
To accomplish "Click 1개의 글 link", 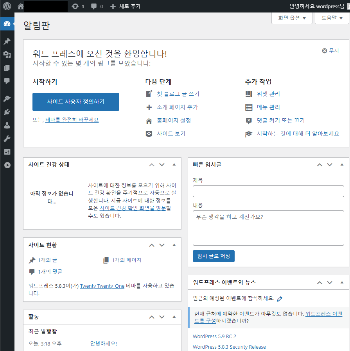I will click(x=48, y=260).
